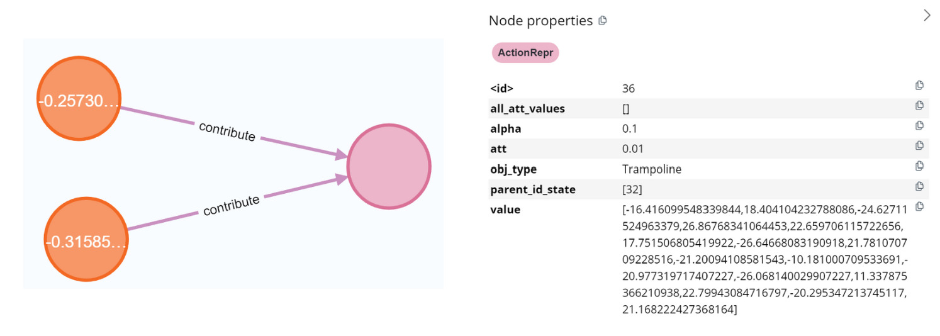Copy the value array property
The image size is (940, 336).
tap(919, 206)
